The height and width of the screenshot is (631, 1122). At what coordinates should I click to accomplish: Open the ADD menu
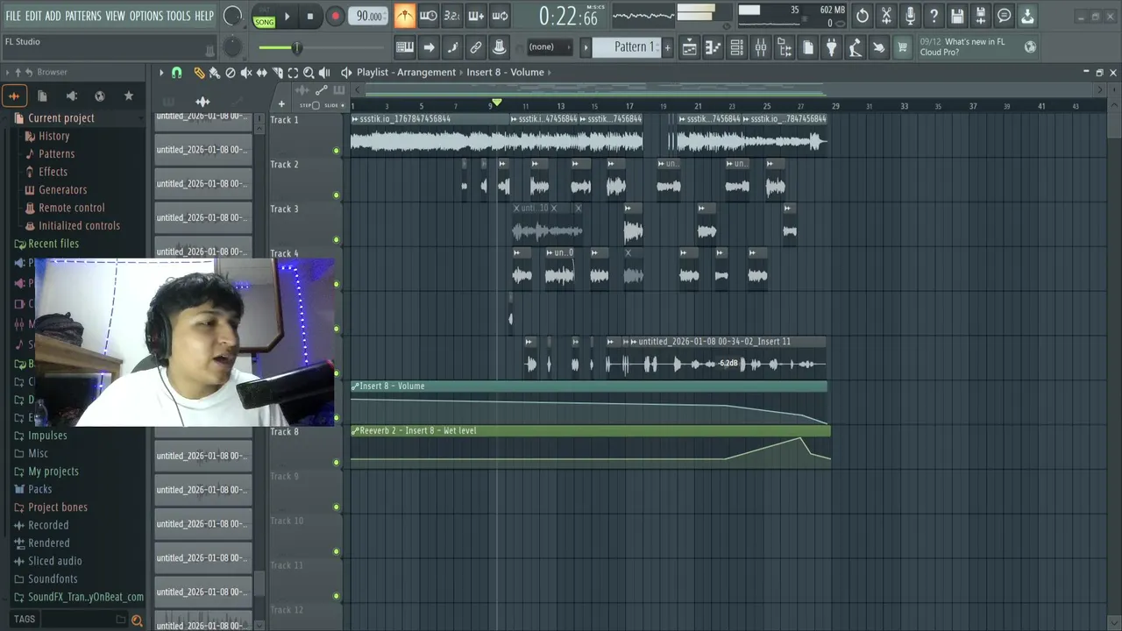click(x=53, y=16)
